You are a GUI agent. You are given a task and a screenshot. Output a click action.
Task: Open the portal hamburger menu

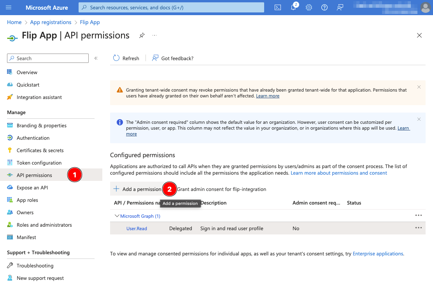pos(9,7)
